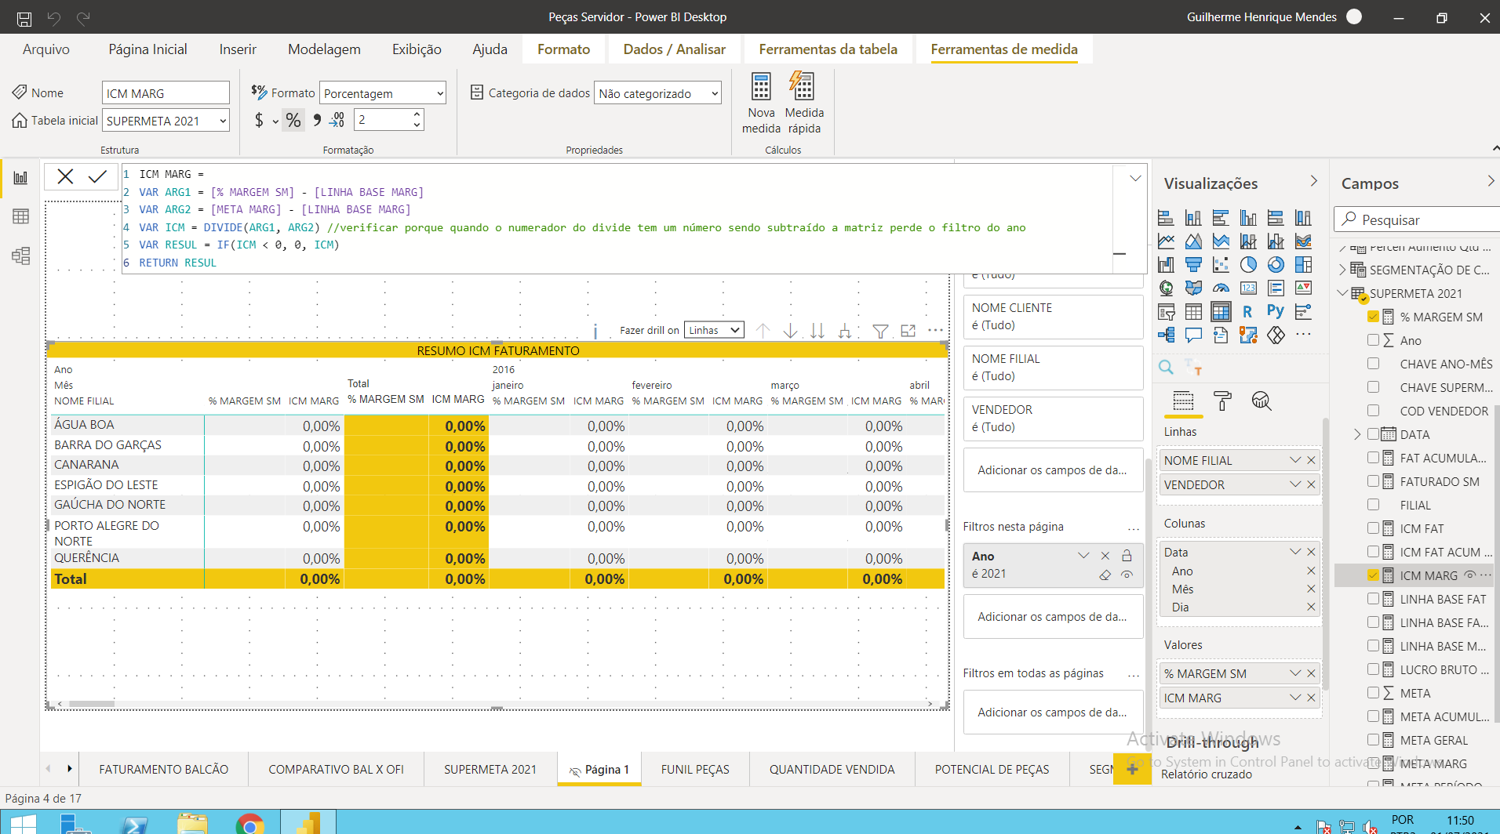Choose the Funnel visualization

1193,265
